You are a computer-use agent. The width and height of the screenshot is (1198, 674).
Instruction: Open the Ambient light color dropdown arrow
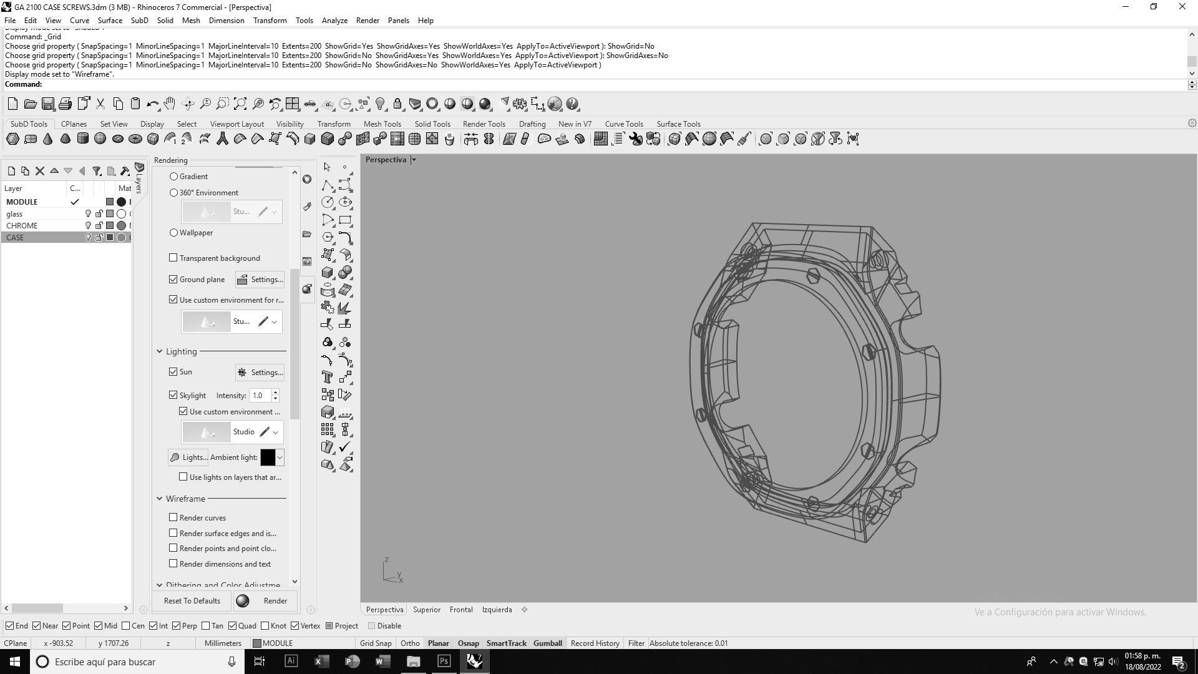pos(280,457)
